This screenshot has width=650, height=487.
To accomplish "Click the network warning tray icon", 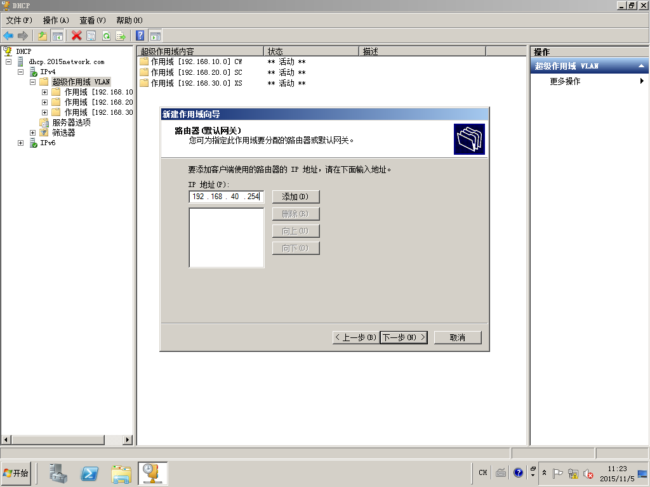I will click(x=573, y=473).
